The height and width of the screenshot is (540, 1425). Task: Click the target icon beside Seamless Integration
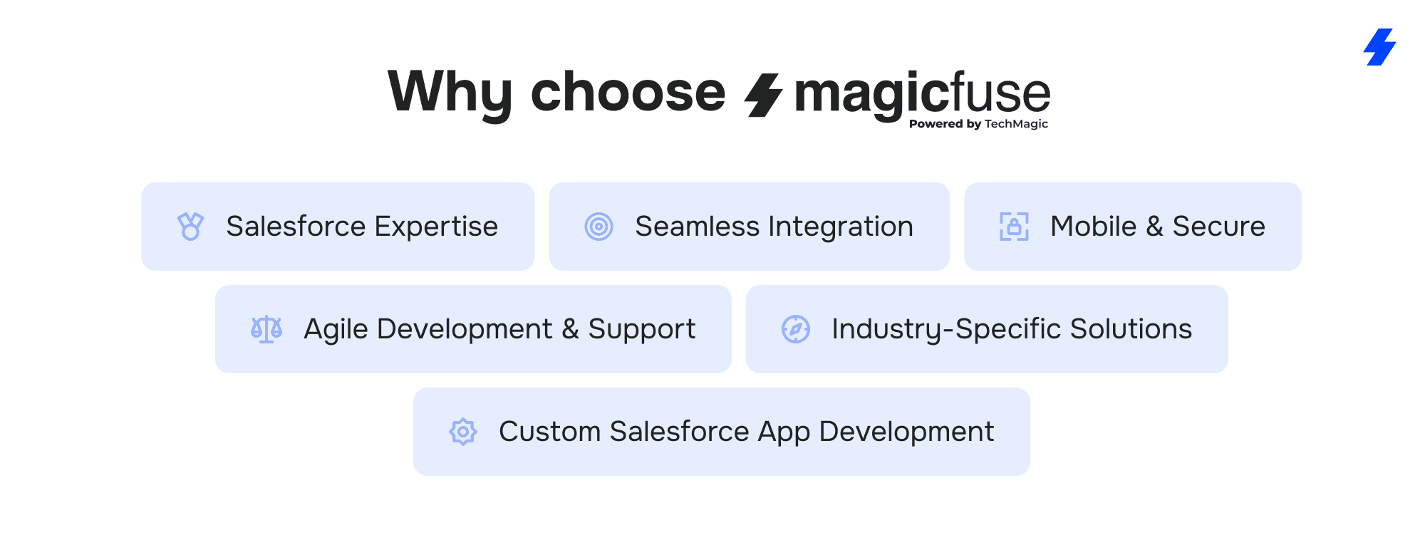tap(598, 227)
